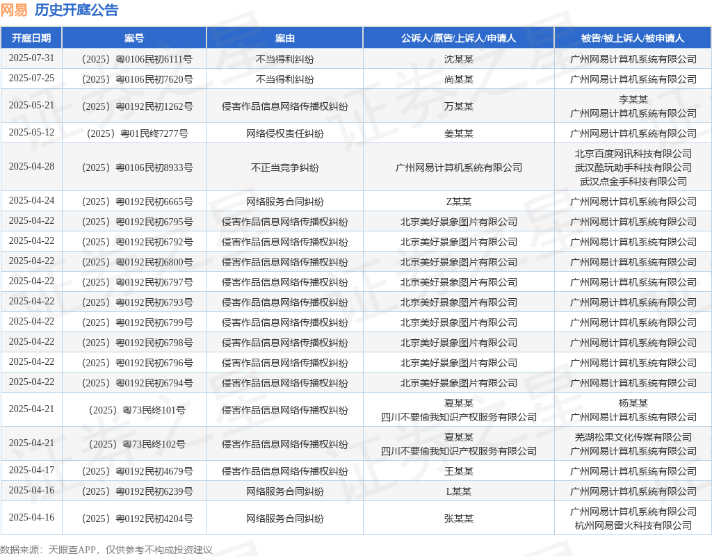Click the 案号 column header
This screenshot has height=556, width=712.
point(134,38)
